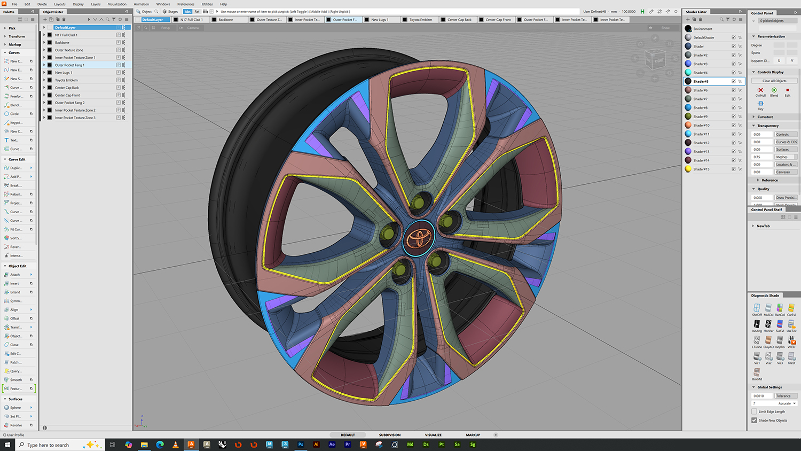801x451 pixels.
Task: Select the Shader#15 yellow swatch
Action: pyautogui.click(x=688, y=169)
